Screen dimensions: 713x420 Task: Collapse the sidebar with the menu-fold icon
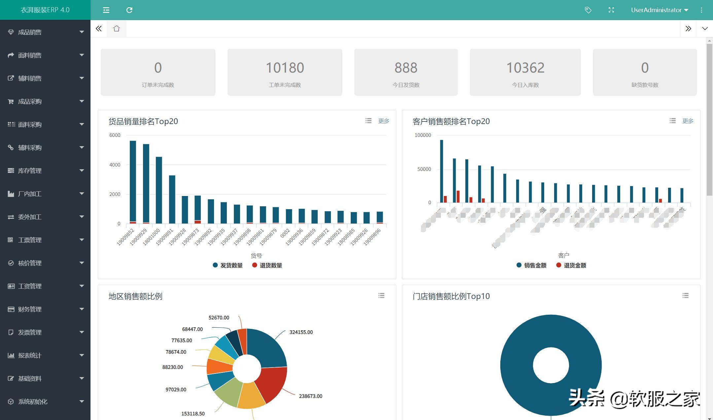[106, 10]
